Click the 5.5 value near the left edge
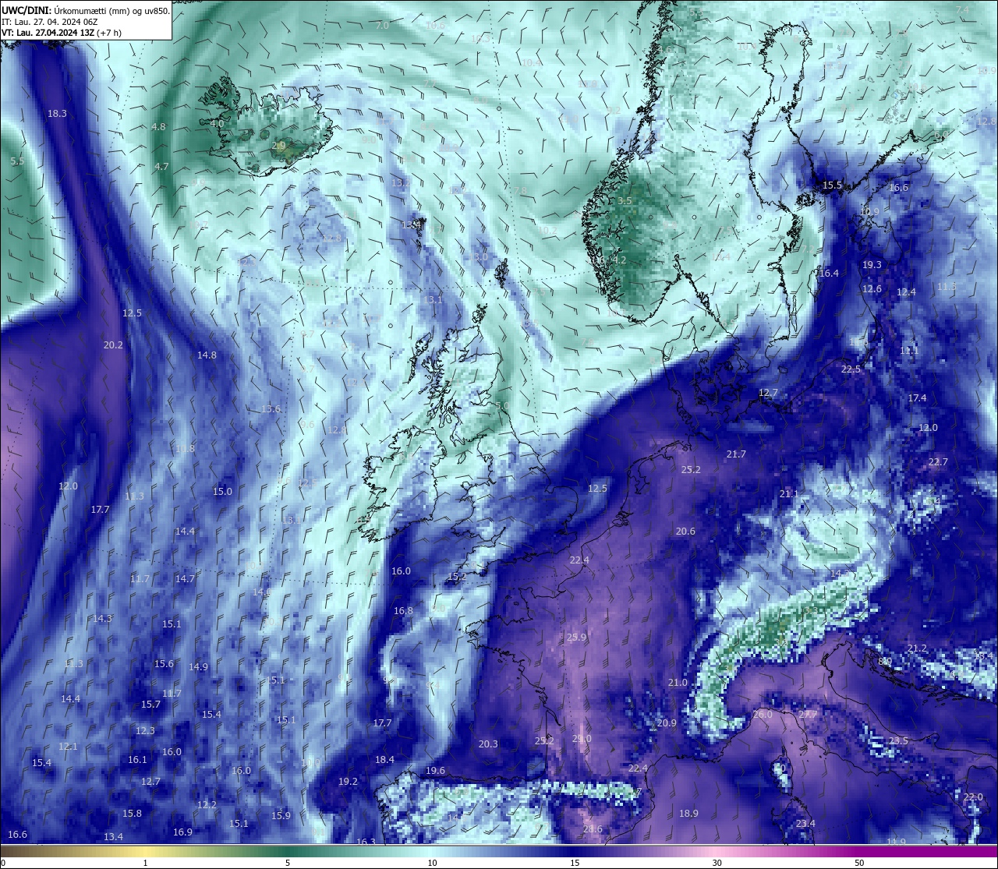 [17, 161]
